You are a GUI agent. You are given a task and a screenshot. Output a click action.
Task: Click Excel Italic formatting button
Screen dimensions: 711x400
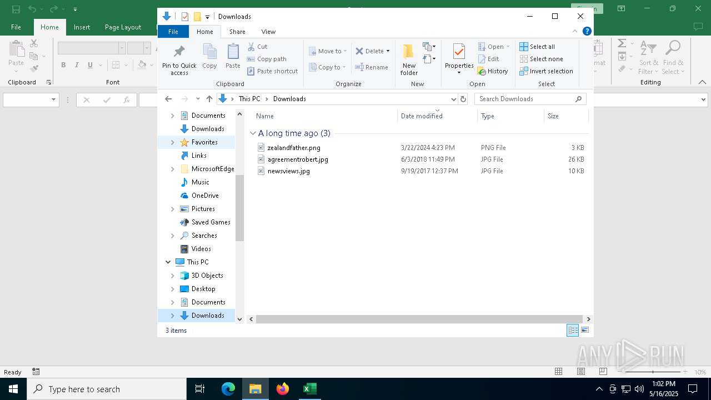[77, 65]
